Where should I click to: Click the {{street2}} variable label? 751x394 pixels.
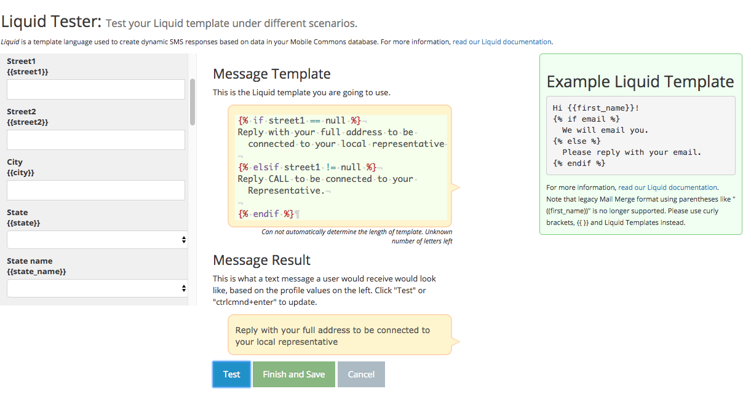28,122
